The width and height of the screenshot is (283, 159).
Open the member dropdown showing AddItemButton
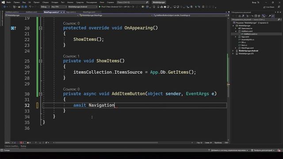(x=191, y=15)
